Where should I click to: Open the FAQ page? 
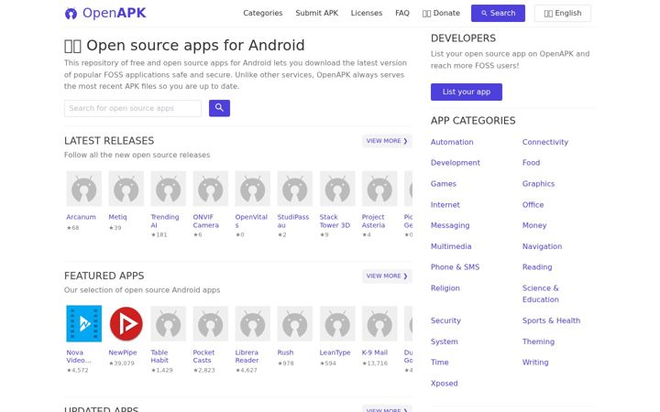coord(402,13)
